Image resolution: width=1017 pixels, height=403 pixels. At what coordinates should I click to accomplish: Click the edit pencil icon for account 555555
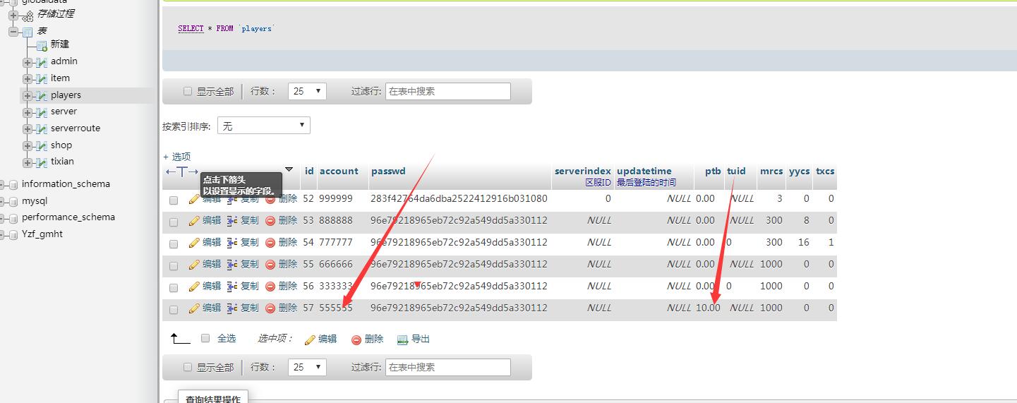194,309
